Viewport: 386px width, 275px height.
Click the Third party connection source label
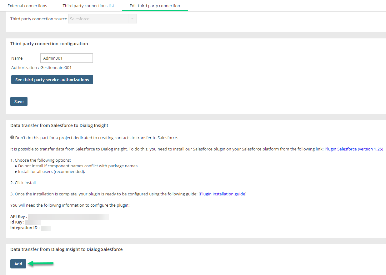pos(39,19)
